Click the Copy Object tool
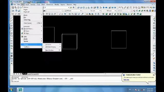This screenshot has height=92, width=164. tap(154, 20)
